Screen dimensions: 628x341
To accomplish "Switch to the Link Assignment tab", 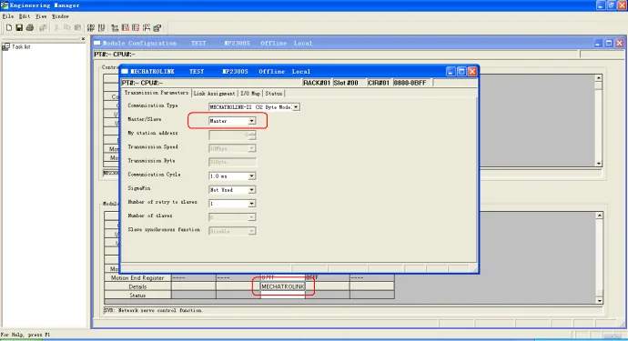I will (x=214, y=94).
